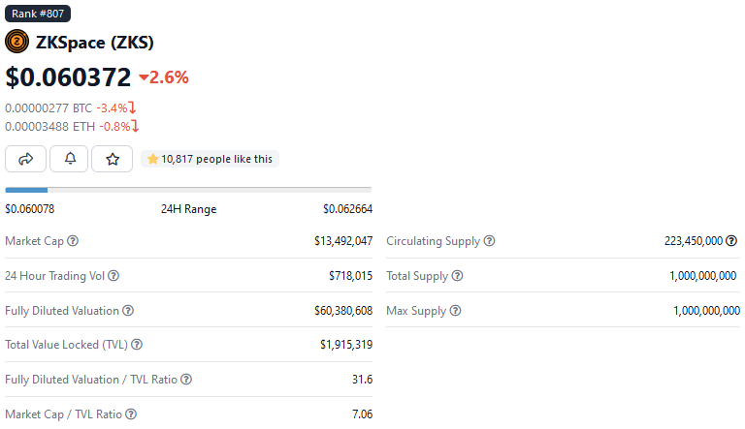
Task: Click the 24H low $0.060078
Action: click(30, 209)
